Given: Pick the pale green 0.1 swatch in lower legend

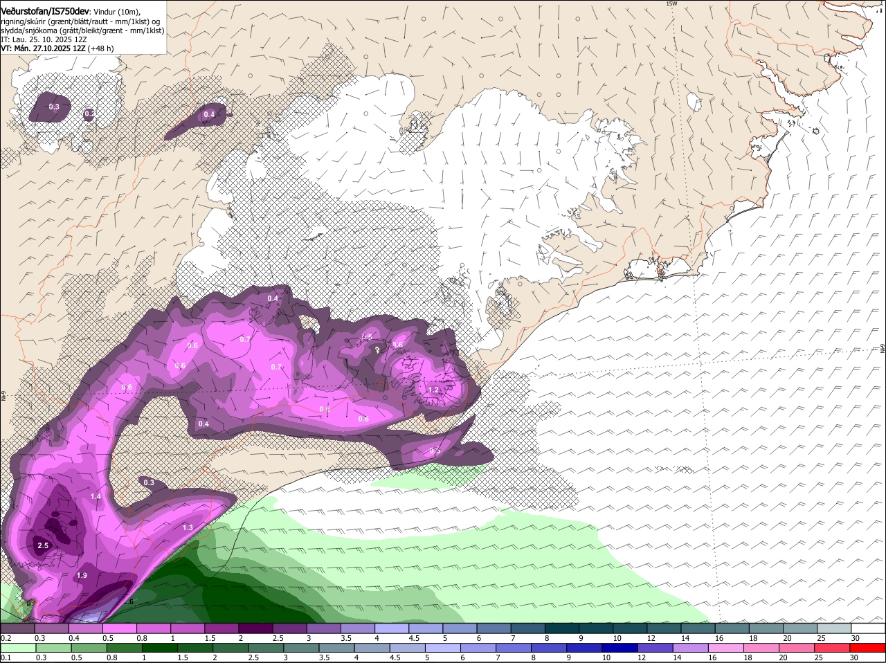Looking at the screenshot, I should (17, 648).
